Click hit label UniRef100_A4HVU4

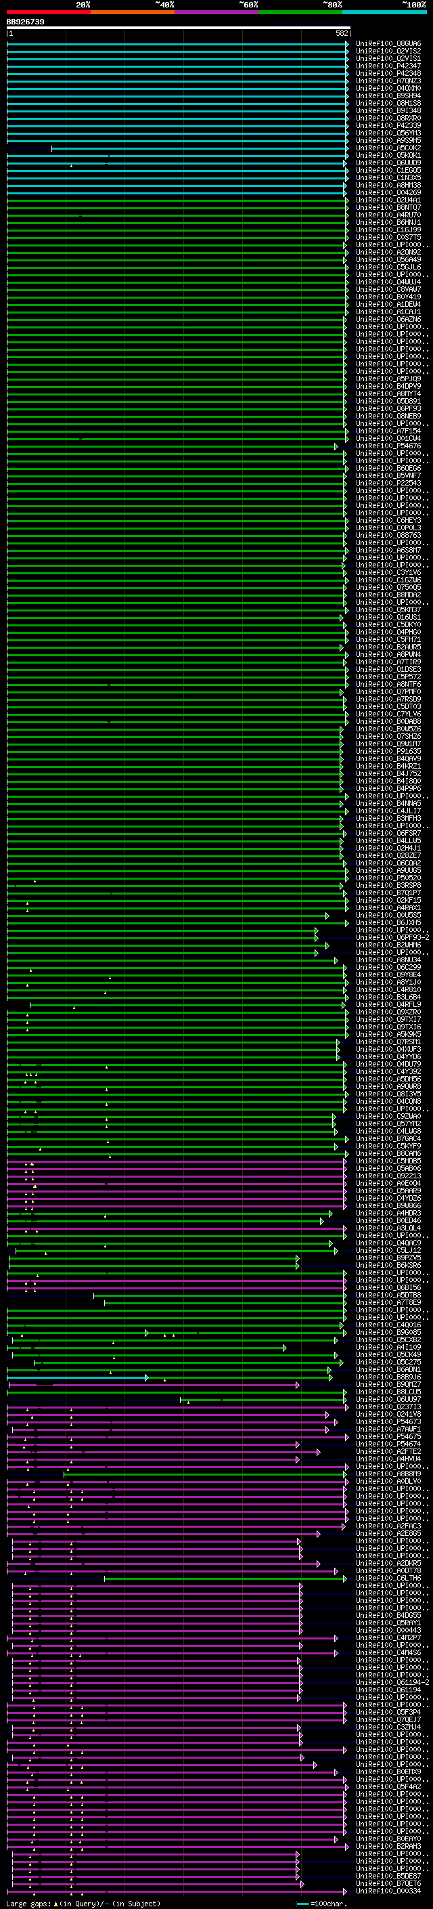pos(388,1459)
